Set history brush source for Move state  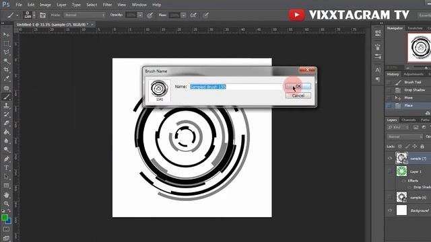pyautogui.click(x=389, y=97)
